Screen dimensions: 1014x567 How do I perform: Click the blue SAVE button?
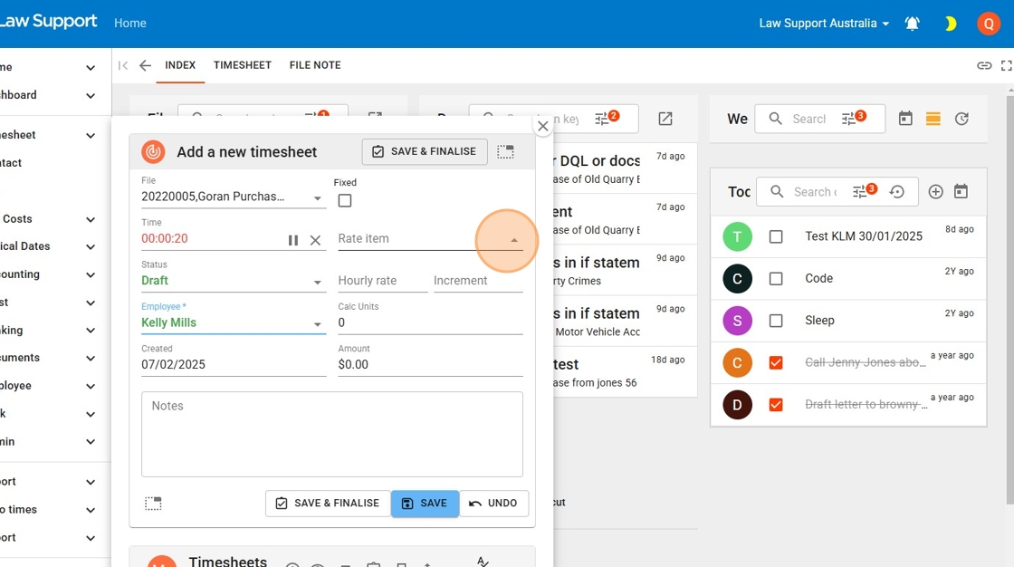coord(425,504)
